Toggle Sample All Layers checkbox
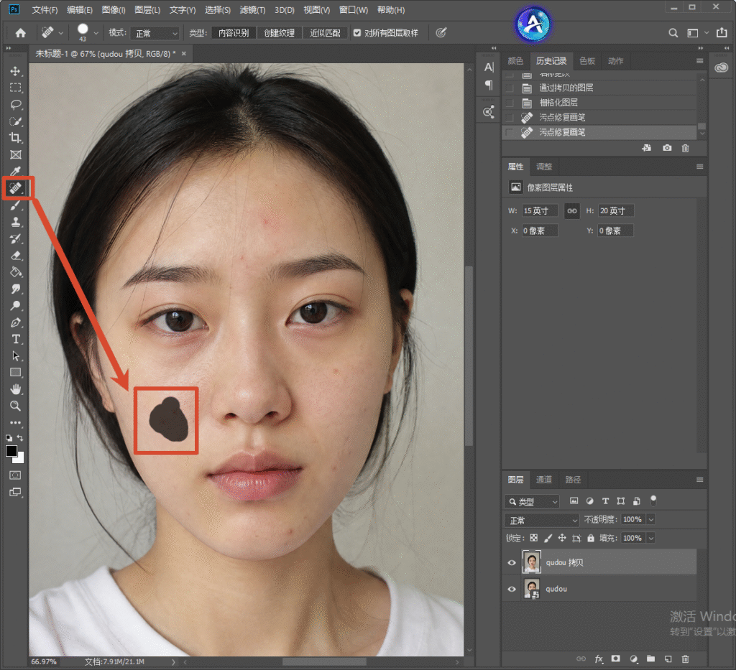This screenshot has height=670, width=736. pos(357,33)
